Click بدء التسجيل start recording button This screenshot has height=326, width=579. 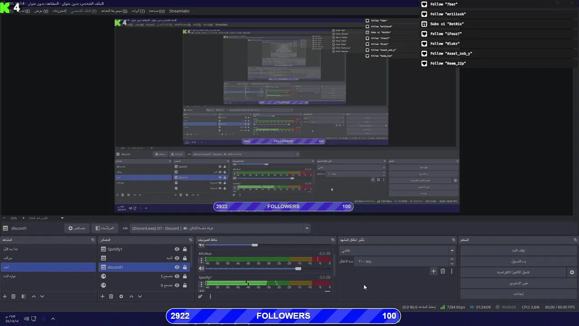[518, 261]
